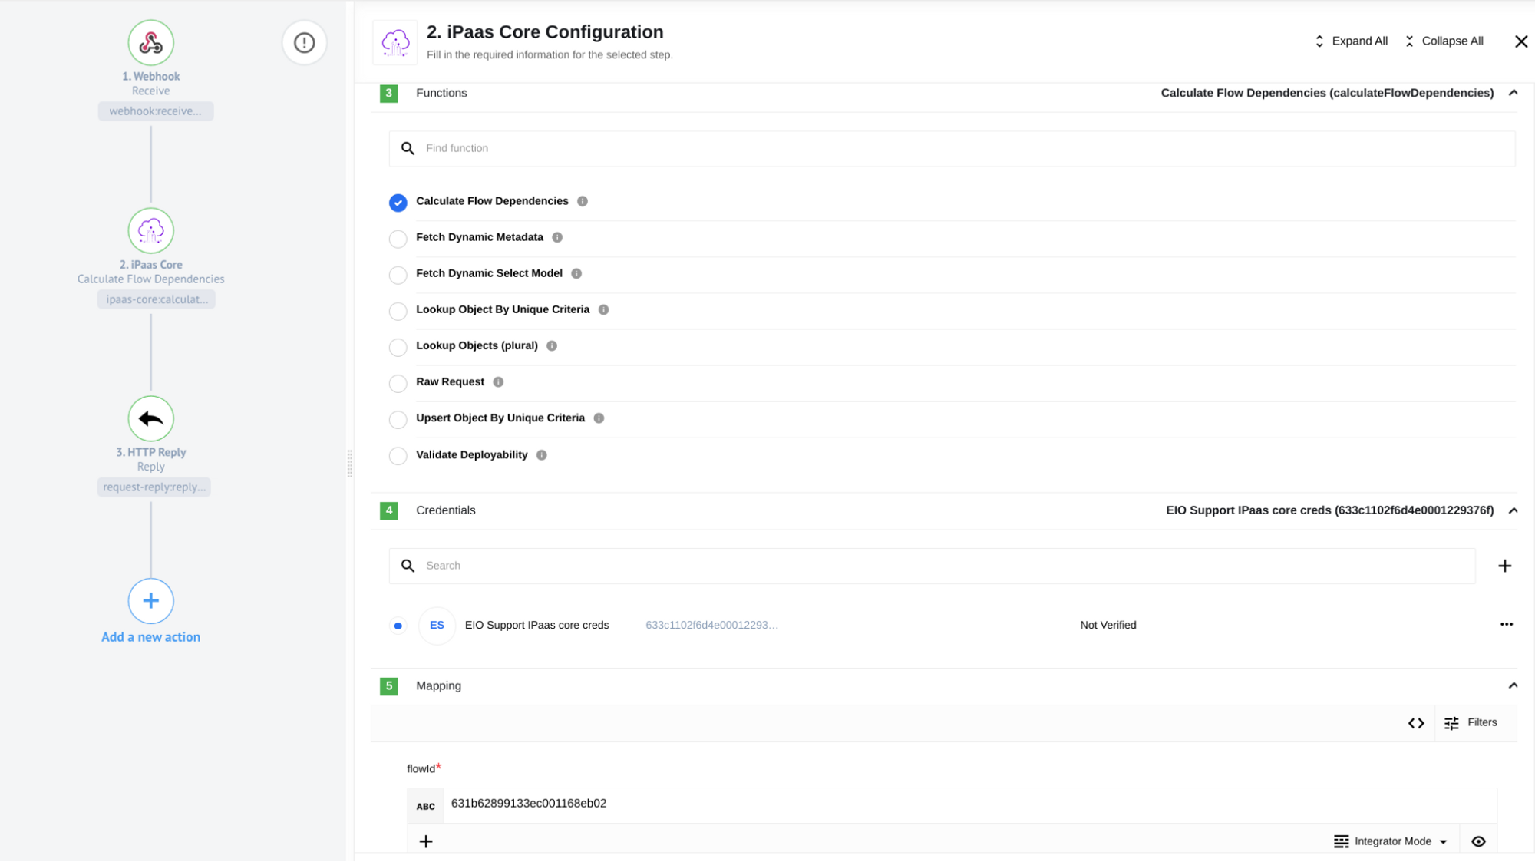
Task: Toggle mapping preview eye icon
Action: point(1478,841)
